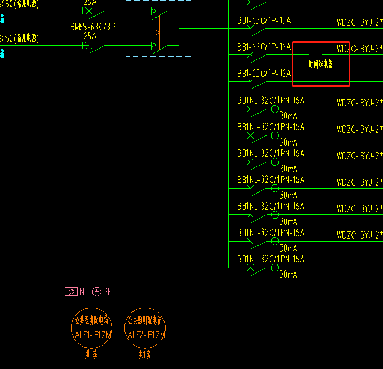Click the pink PE label
This screenshot has height=369, width=383.
tap(107, 292)
